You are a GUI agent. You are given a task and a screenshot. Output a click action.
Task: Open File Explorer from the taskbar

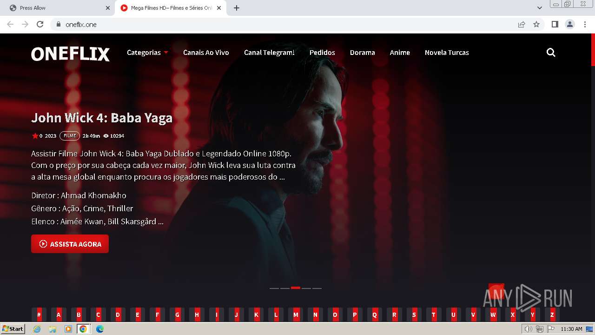pyautogui.click(x=53, y=329)
